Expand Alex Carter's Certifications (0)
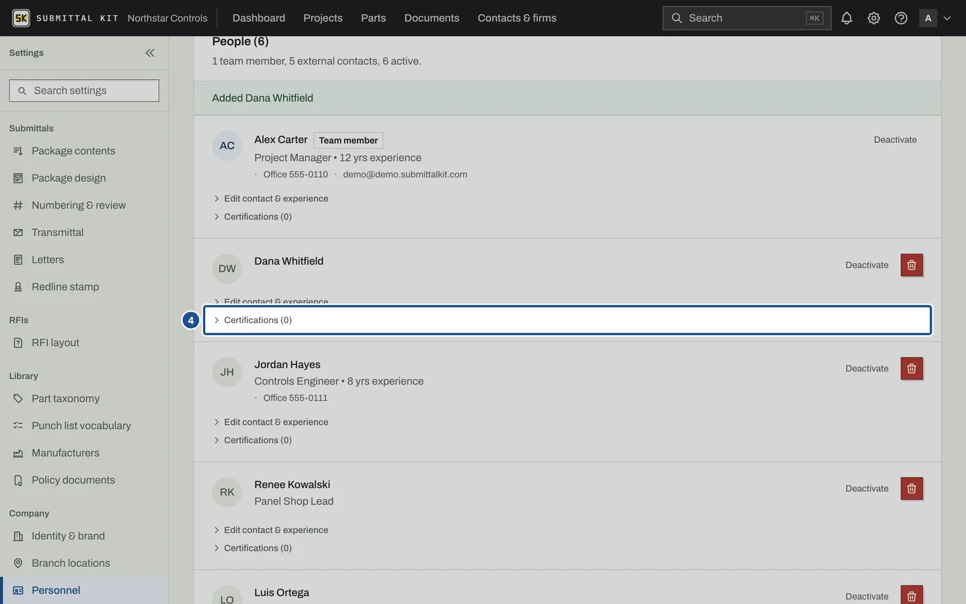 click(253, 217)
